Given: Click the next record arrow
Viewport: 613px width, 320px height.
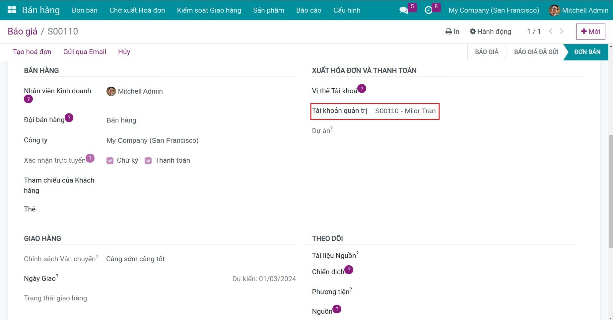Looking at the screenshot, I should tap(562, 31).
